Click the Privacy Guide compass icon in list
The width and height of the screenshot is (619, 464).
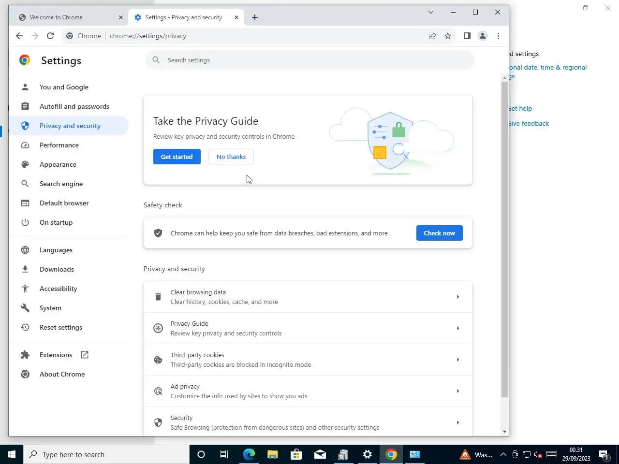tap(158, 328)
